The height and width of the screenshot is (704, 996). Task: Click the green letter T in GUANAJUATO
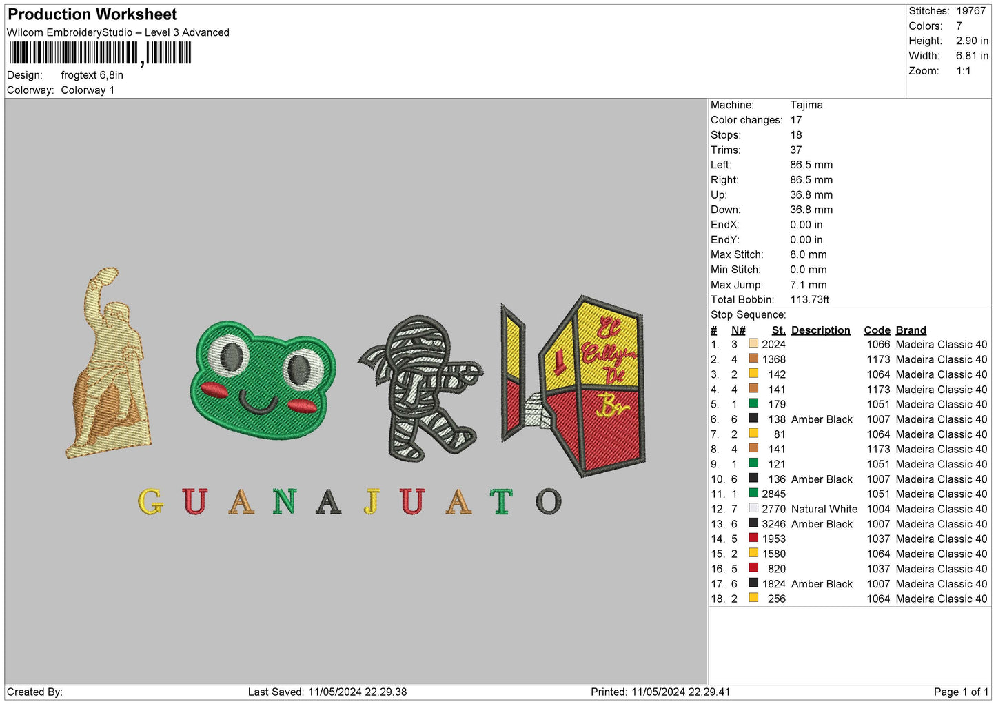click(x=501, y=501)
